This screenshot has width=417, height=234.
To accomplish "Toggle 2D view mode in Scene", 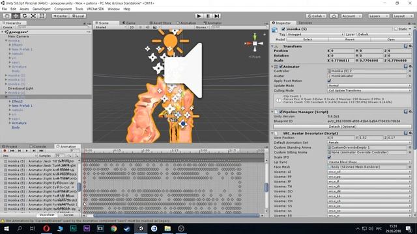I will click(132, 27).
